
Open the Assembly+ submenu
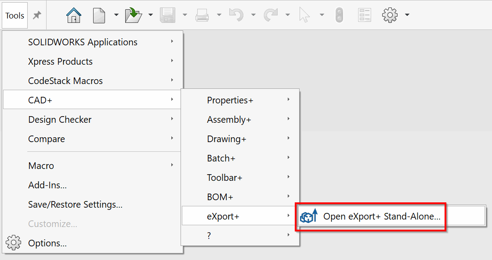tap(240, 120)
